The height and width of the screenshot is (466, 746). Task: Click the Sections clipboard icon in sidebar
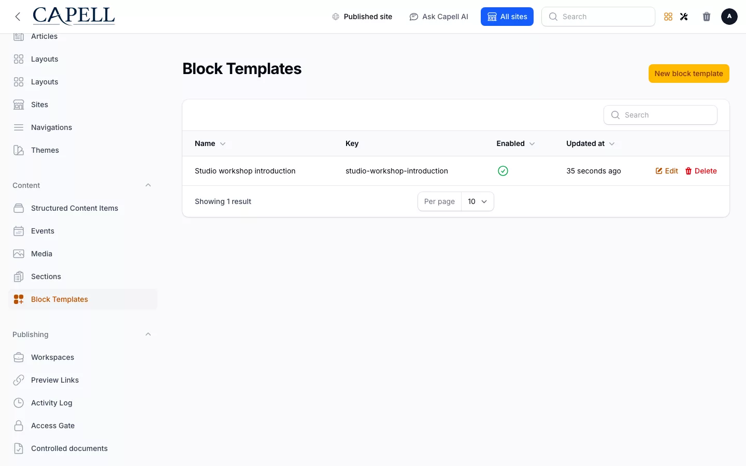[x=19, y=276]
